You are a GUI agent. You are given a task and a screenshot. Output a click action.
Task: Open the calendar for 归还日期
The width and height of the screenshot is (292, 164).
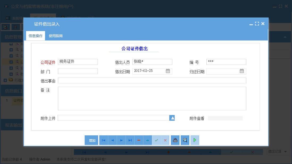(241, 71)
